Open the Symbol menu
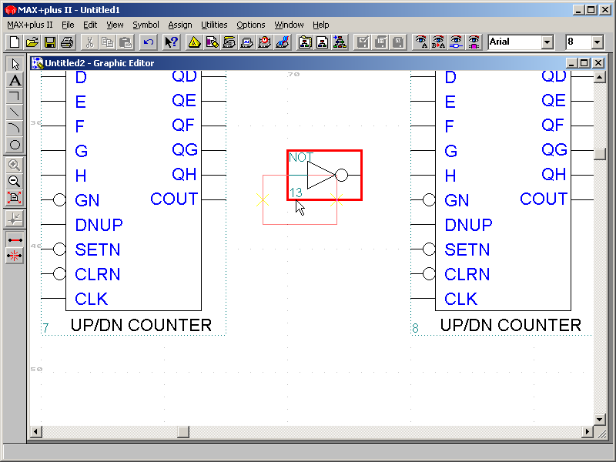 click(x=146, y=25)
